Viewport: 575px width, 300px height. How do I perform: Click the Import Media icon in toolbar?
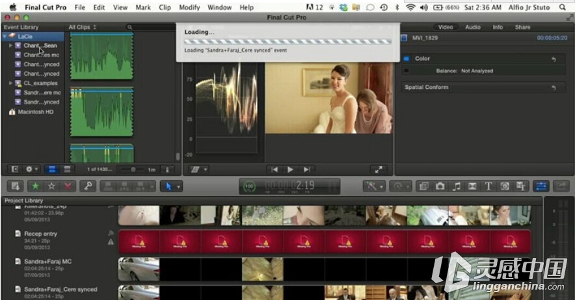(x=15, y=186)
